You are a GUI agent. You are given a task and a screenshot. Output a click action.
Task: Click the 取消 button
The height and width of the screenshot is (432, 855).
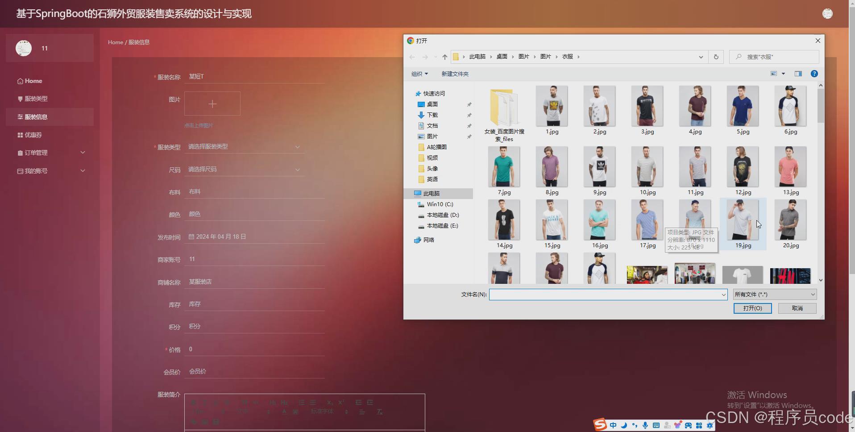pyautogui.click(x=797, y=308)
